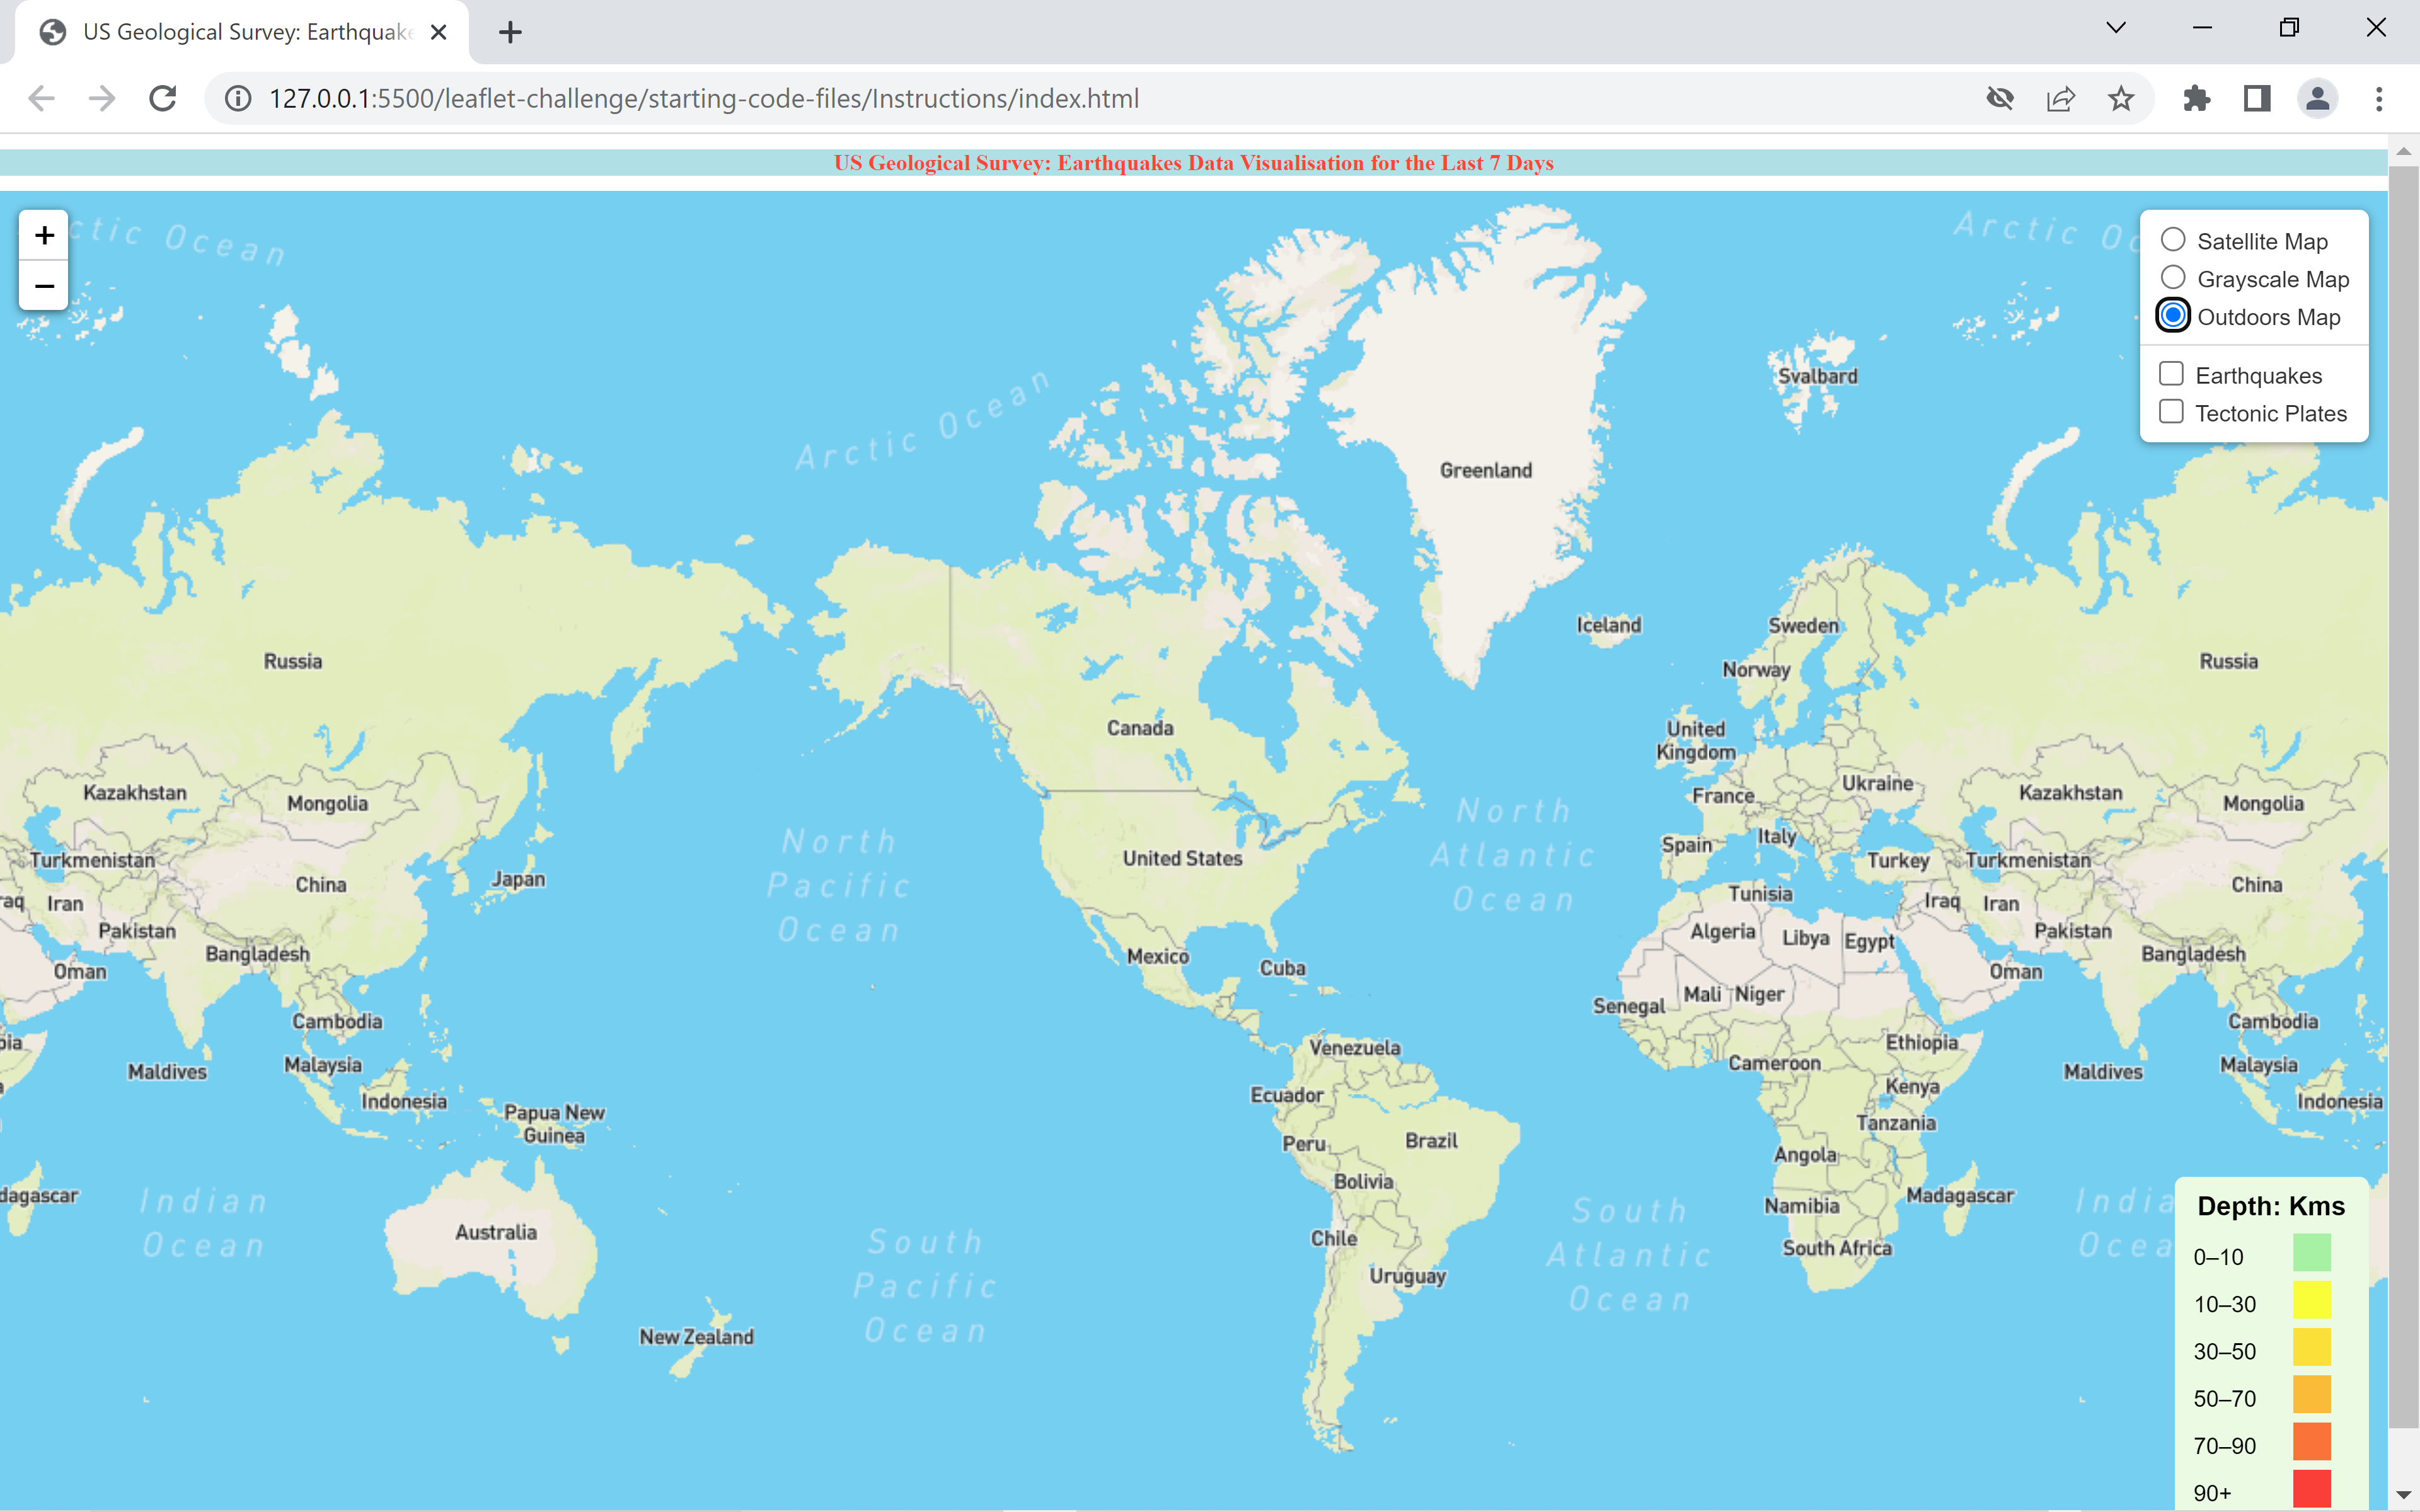Click the Depth: Kms legend title
The image size is (2420, 1512).
pos(2271,1206)
